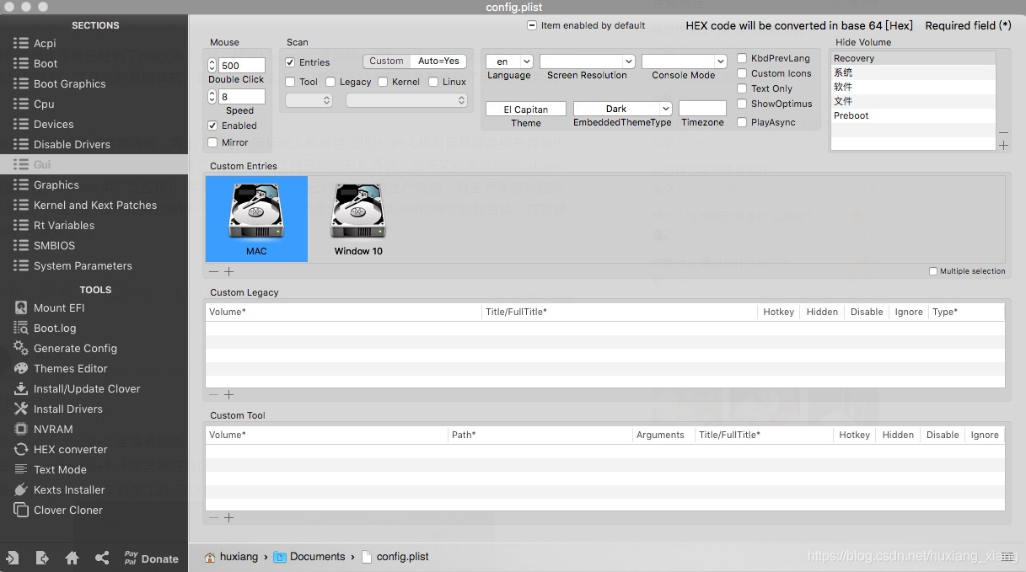Click the home icon in bottom toolbar

click(x=73, y=558)
